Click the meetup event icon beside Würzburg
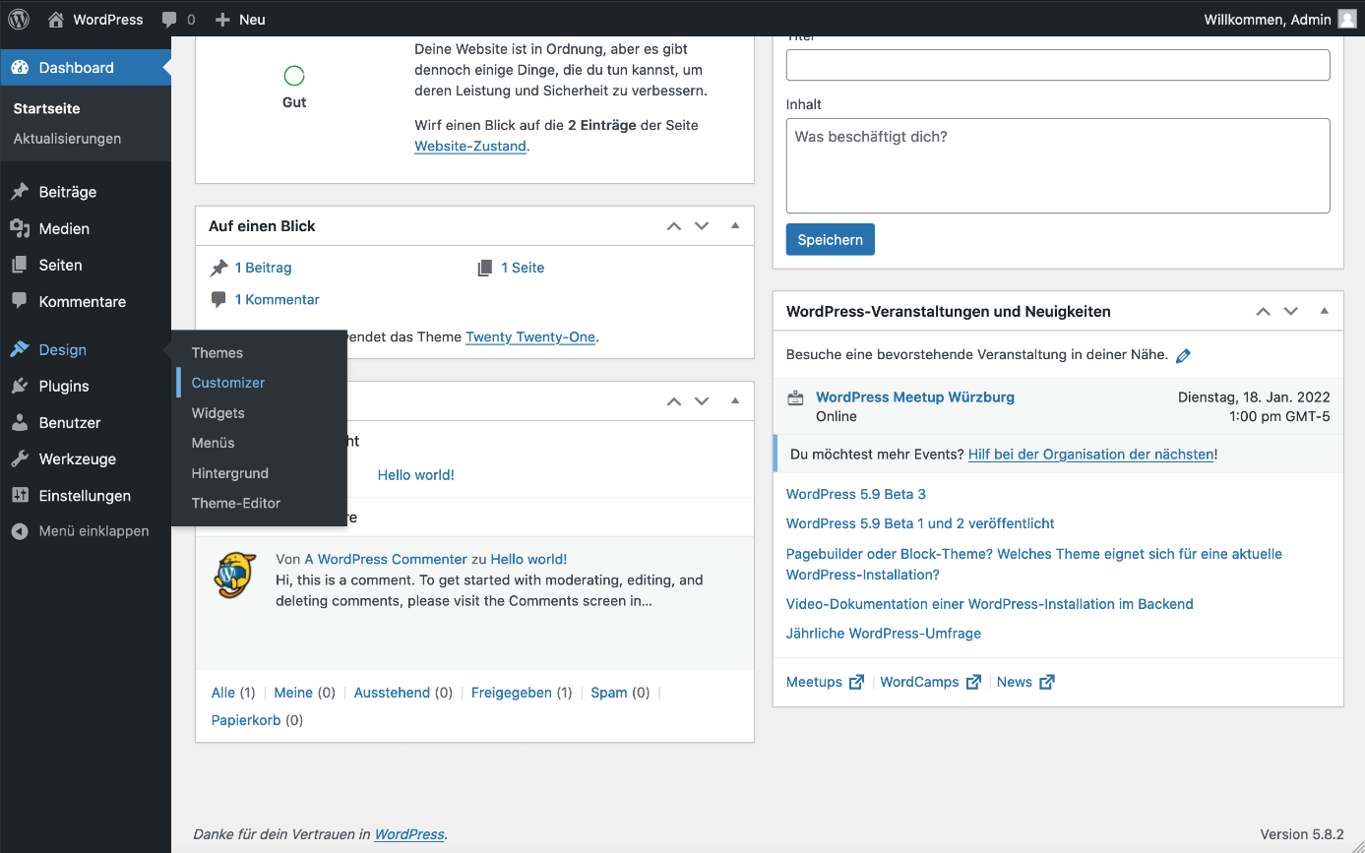 click(x=796, y=398)
